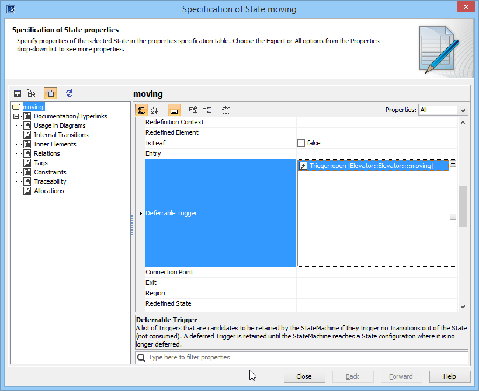The width and height of the screenshot is (479, 391).
Task: Open the Properties mode dropdown
Action: coord(443,110)
